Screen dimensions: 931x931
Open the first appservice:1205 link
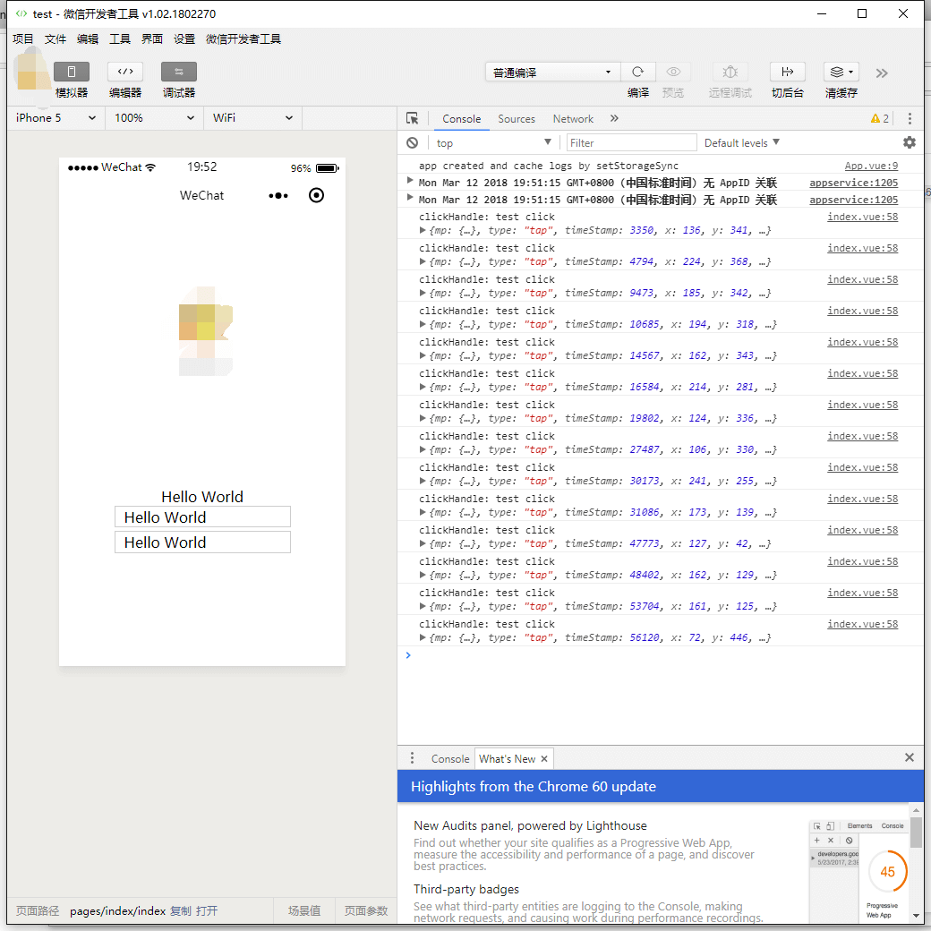click(x=853, y=183)
